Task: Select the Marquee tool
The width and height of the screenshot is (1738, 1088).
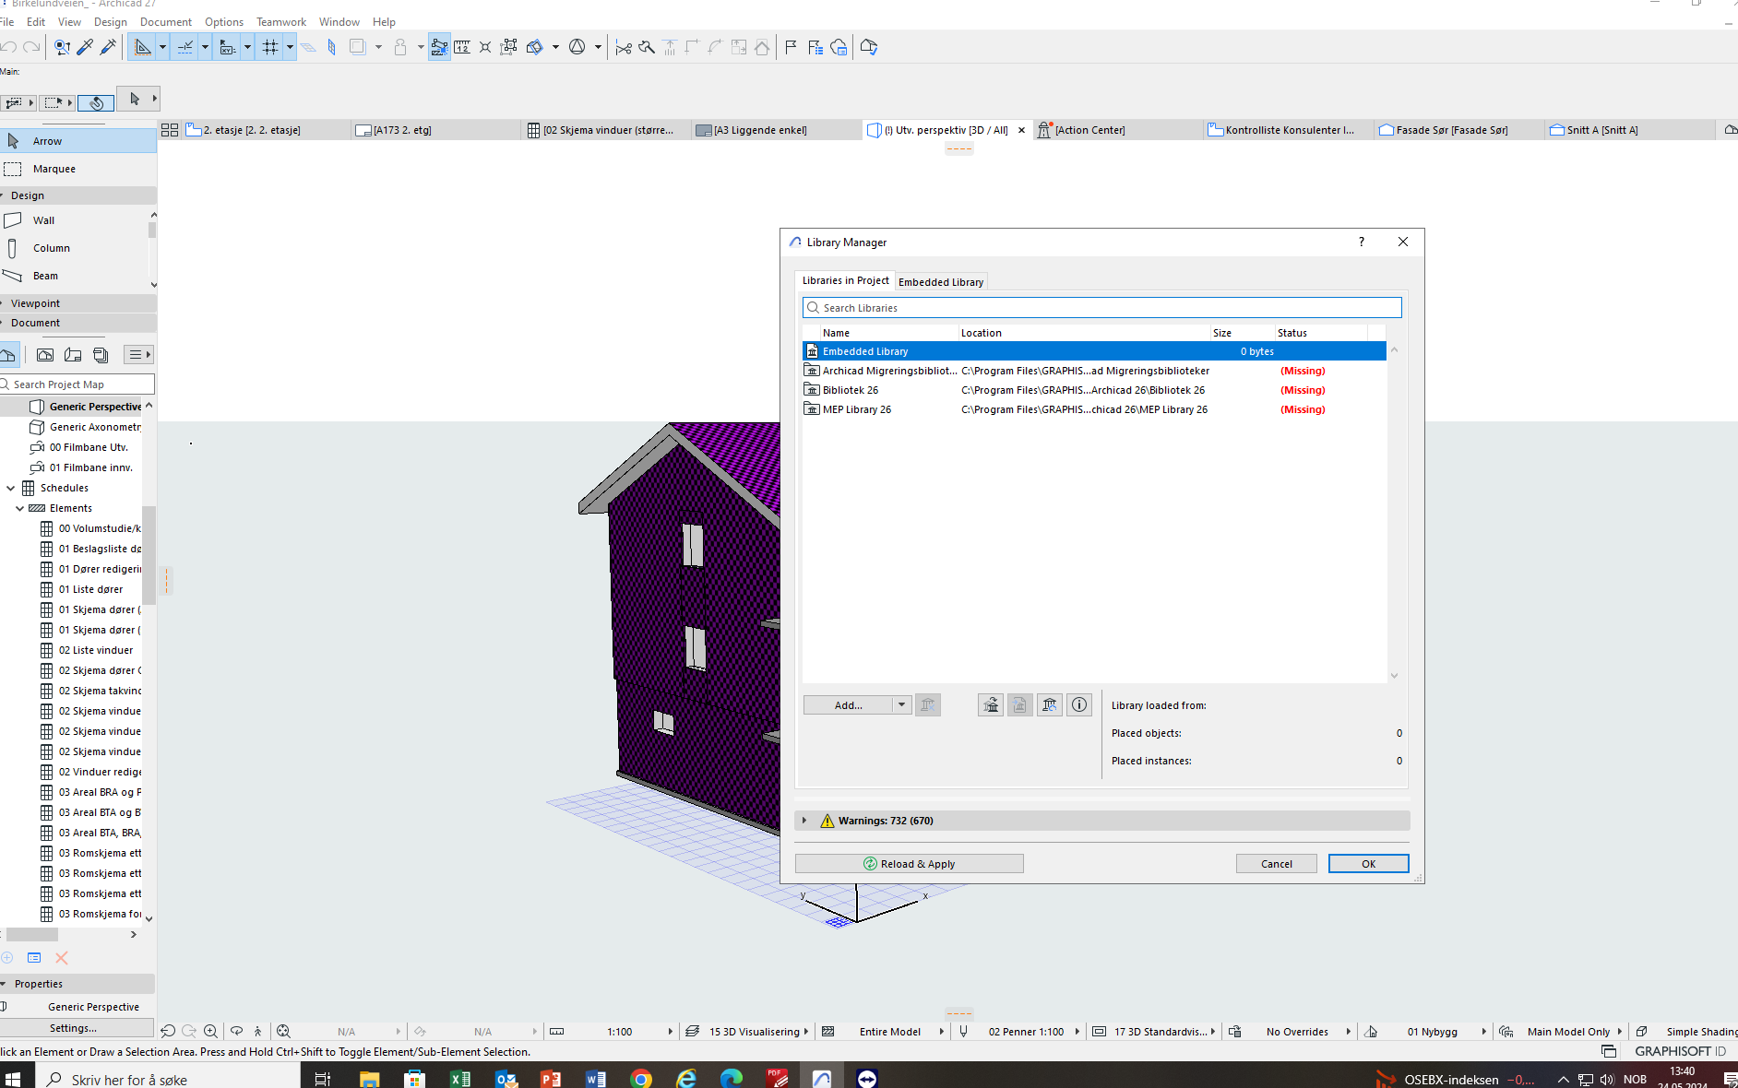Action: coord(54,169)
